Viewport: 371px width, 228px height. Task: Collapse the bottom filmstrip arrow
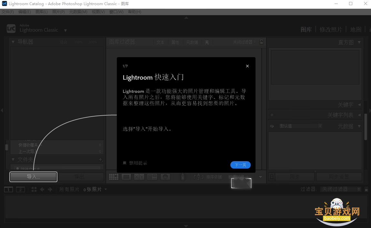[x=186, y=226]
